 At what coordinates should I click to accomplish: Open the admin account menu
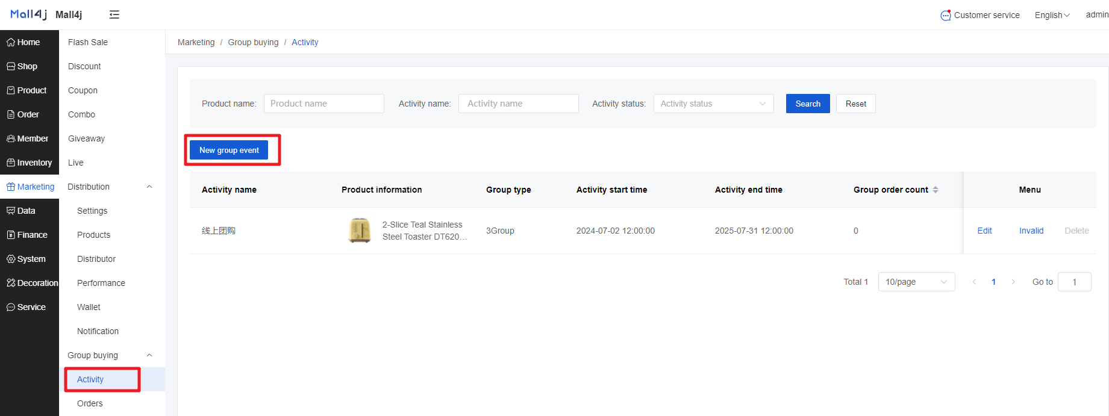[1097, 15]
